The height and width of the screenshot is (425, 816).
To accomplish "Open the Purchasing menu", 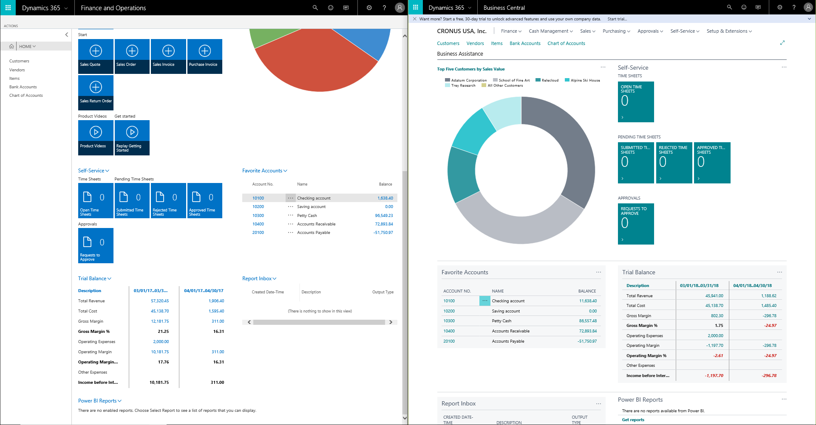I will (616, 31).
